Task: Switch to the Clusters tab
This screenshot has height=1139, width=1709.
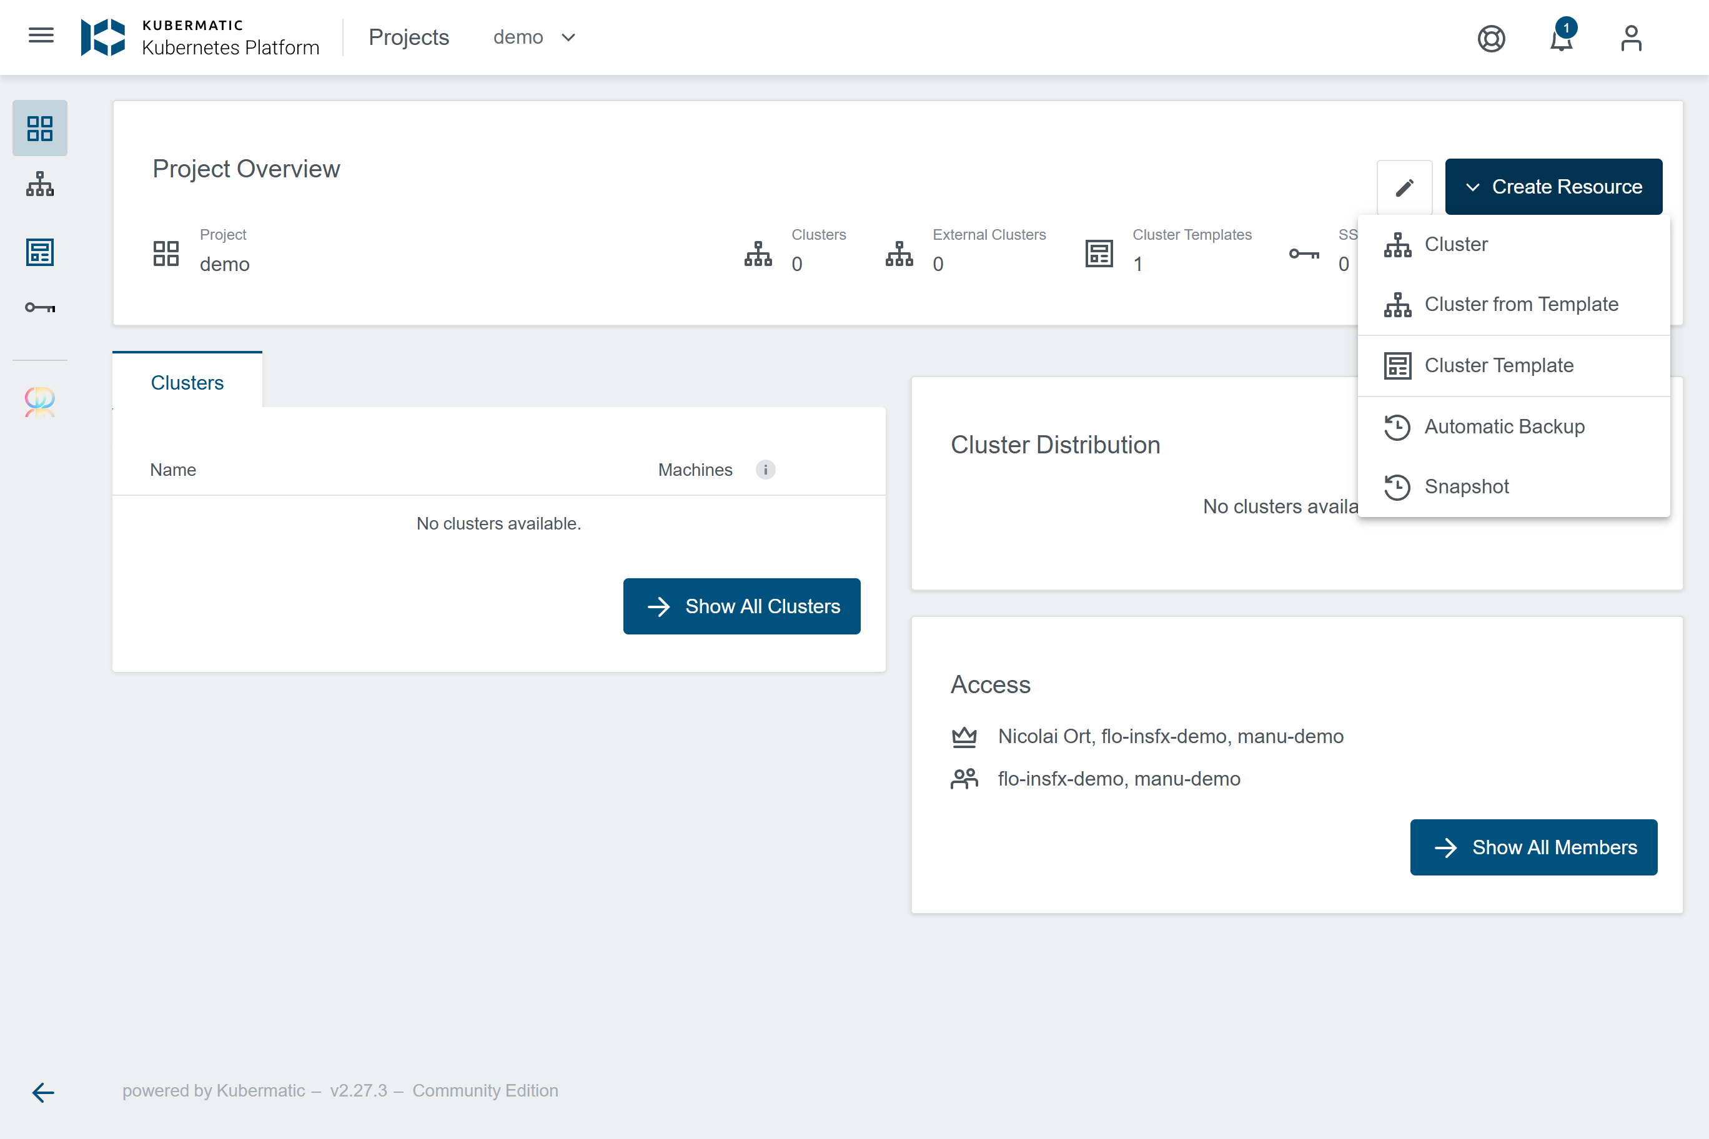Action: point(187,382)
